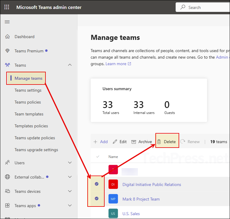
Task: Click the plus icon next to Add
Action: [x=95, y=142]
